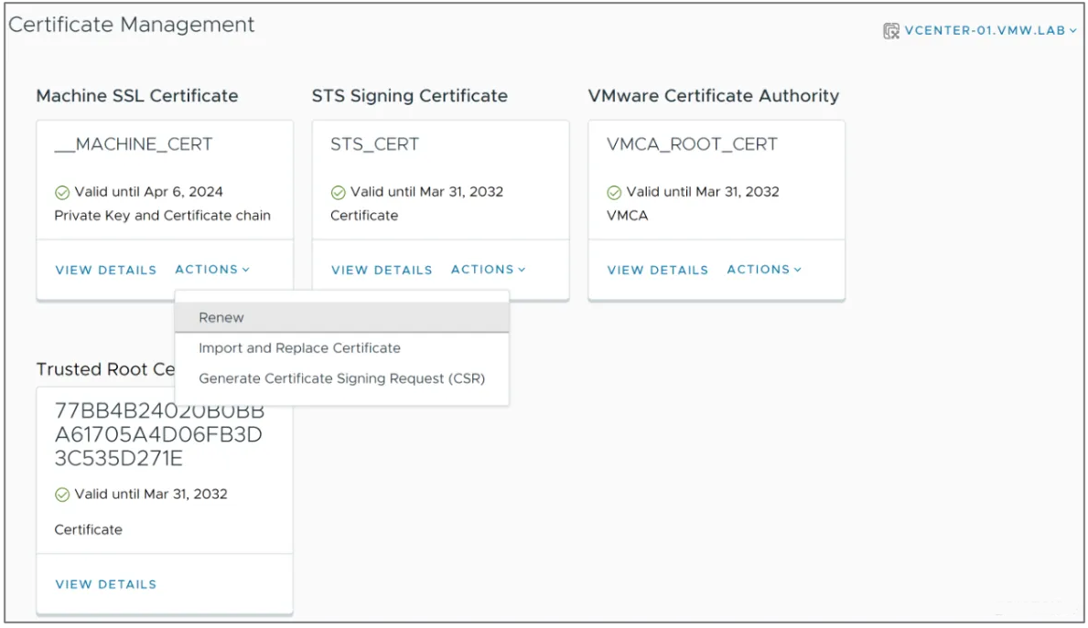Select Generate Certificate Signing Request (CSR)

coord(342,378)
